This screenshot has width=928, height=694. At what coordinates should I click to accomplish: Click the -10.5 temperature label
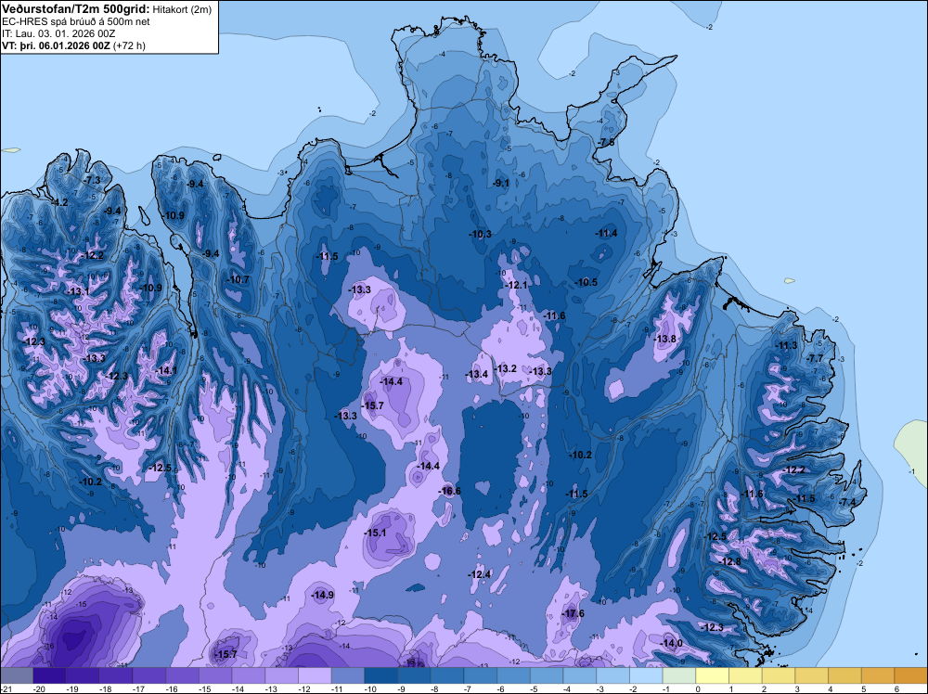pos(586,282)
